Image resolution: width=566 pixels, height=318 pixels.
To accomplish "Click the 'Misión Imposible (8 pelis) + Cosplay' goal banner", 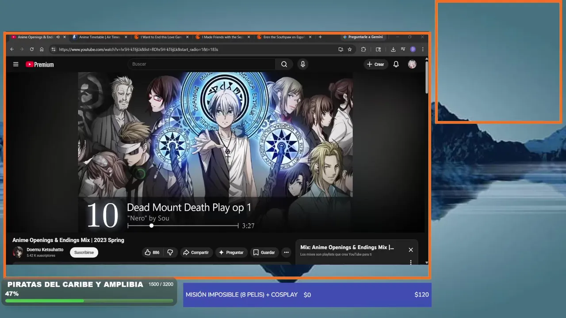I will [307, 295].
